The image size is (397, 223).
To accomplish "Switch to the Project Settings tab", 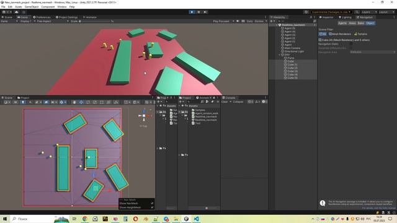I will pyautogui.click(x=66, y=17).
